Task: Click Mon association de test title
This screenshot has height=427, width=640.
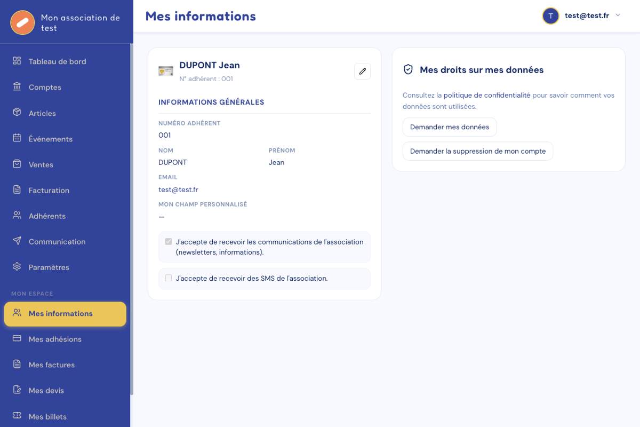Action: 81,23
